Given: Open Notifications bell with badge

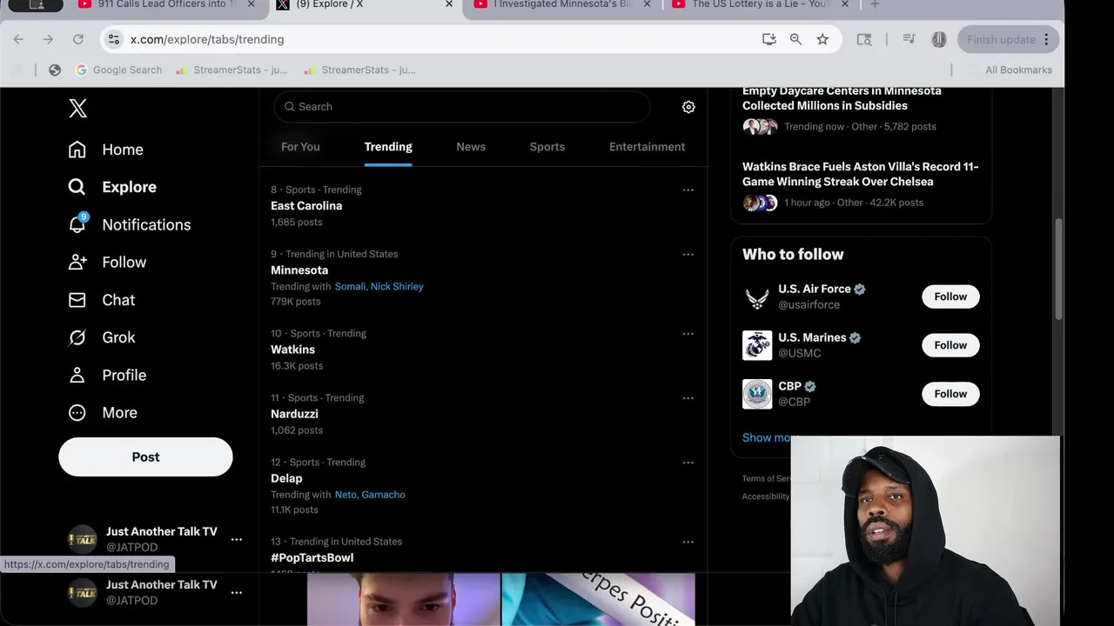Looking at the screenshot, I should (x=77, y=224).
